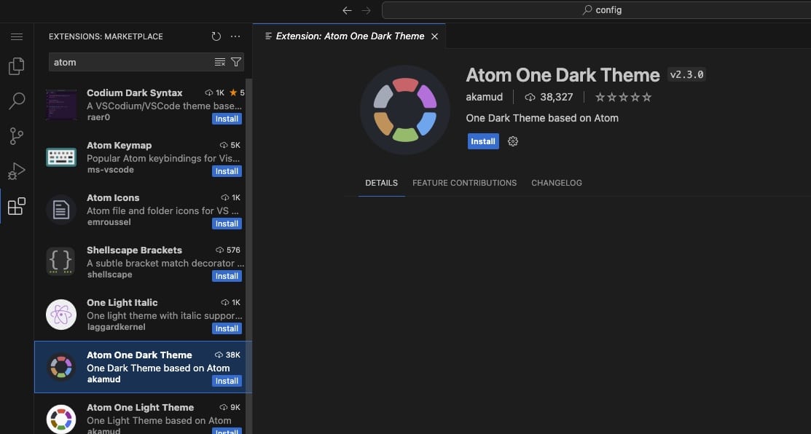The height and width of the screenshot is (434, 811).
Task: Close the Atom One Dark Theme tab
Action: click(x=434, y=36)
